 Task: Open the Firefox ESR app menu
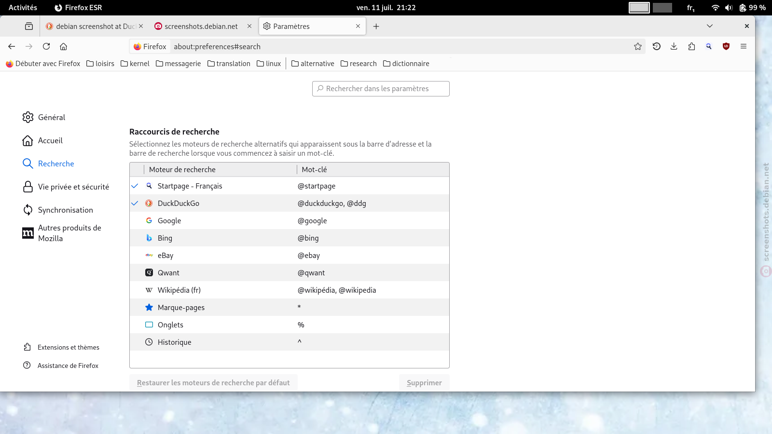point(78,8)
